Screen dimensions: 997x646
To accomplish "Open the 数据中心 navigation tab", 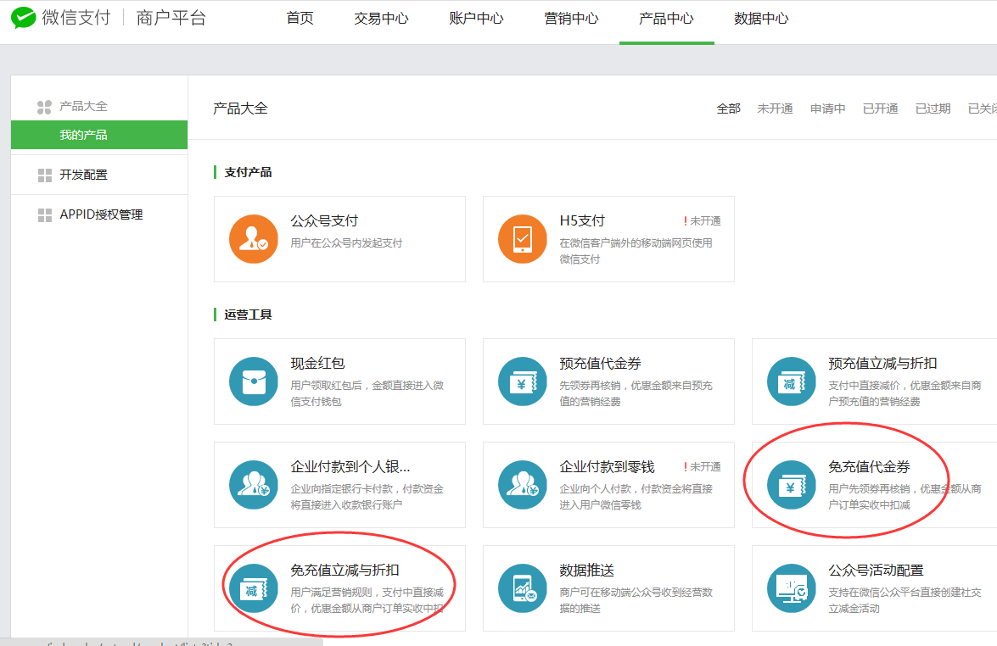I will 761,19.
